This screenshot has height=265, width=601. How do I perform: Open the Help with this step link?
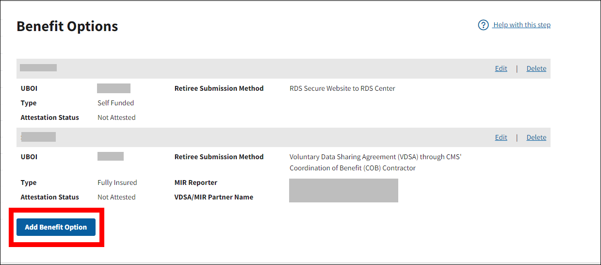click(x=522, y=25)
